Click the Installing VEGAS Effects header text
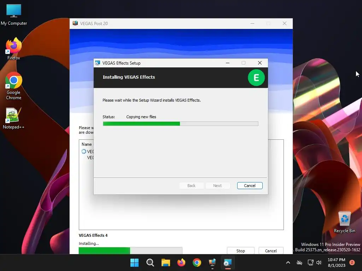362x271 pixels. point(129,77)
